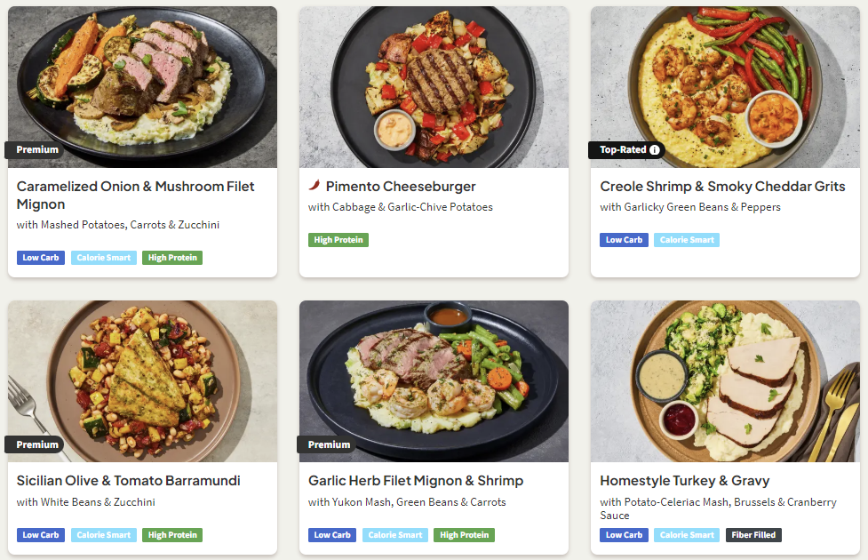Open the Garlic Herb Filet Mignon & Shrimp title
This screenshot has height=560, width=868.
(416, 481)
